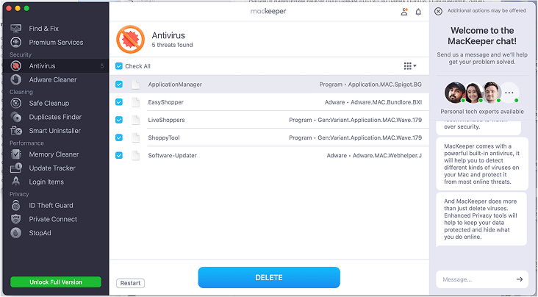The width and height of the screenshot is (538, 297).
Task: Click the more experts ellipsis avatar
Action: click(509, 93)
